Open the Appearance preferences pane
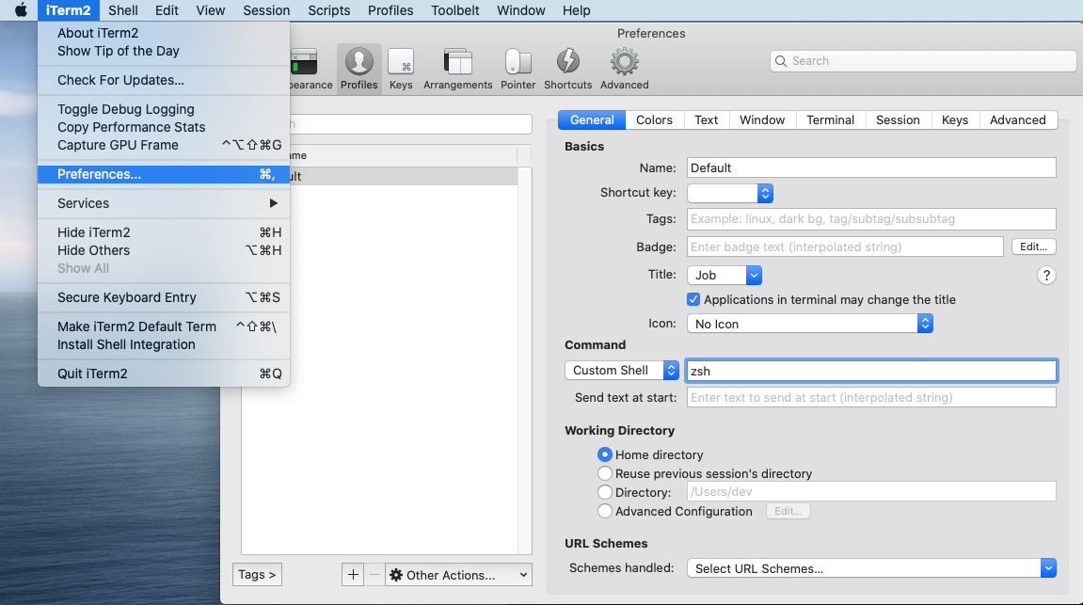The width and height of the screenshot is (1083, 605). pos(311,69)
